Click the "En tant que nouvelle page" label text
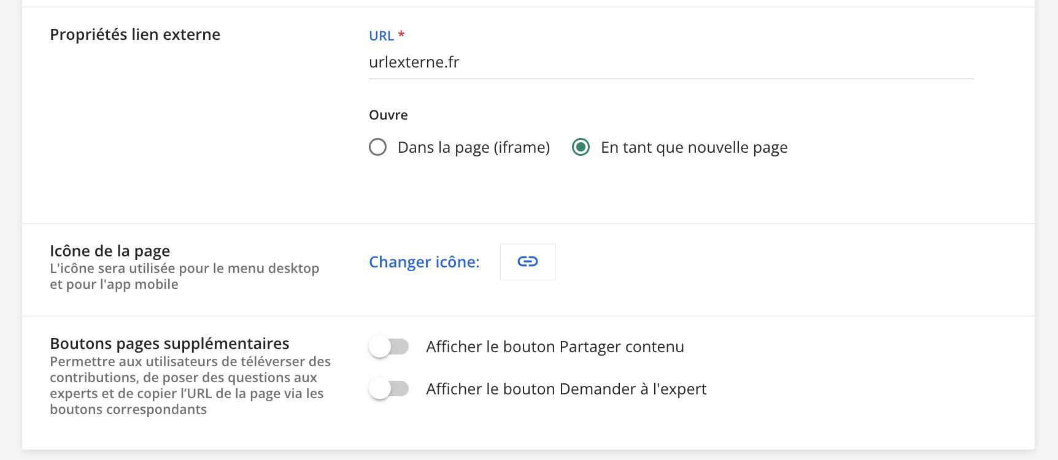Viewport: 1058px width, 460px height. [693, 148]
